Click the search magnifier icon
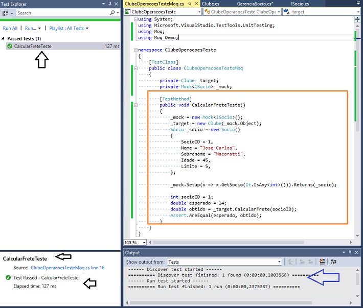363x308 pixels. pos(112,13)
